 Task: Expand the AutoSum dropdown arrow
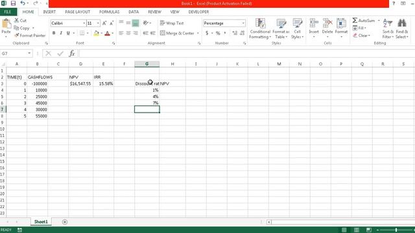point(379,20)
